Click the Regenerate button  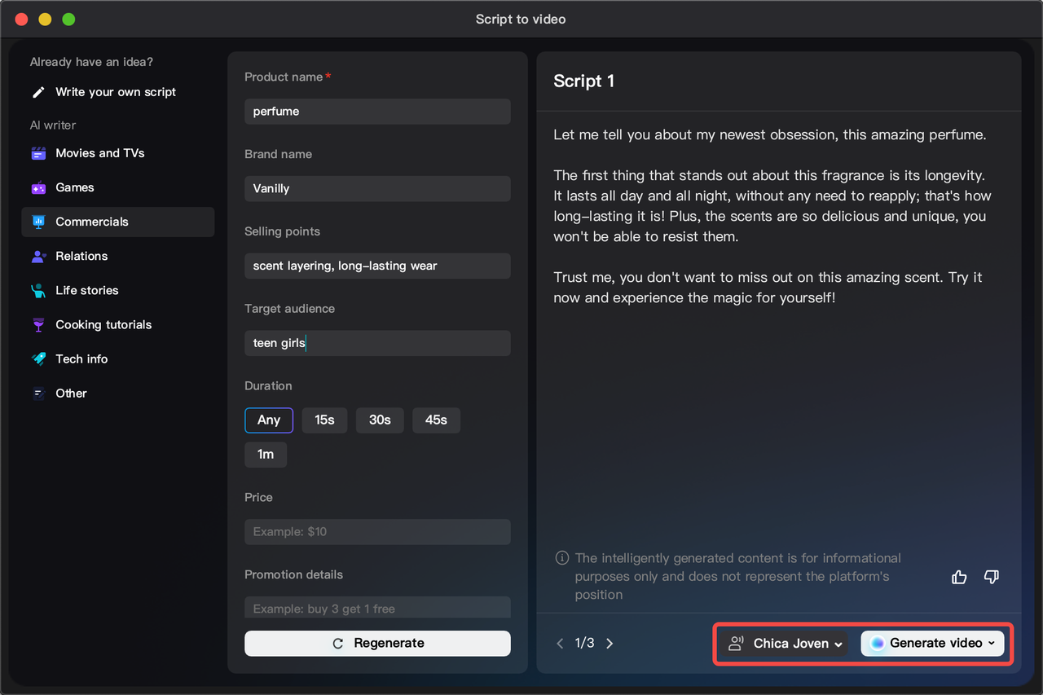tap(377, 643)
